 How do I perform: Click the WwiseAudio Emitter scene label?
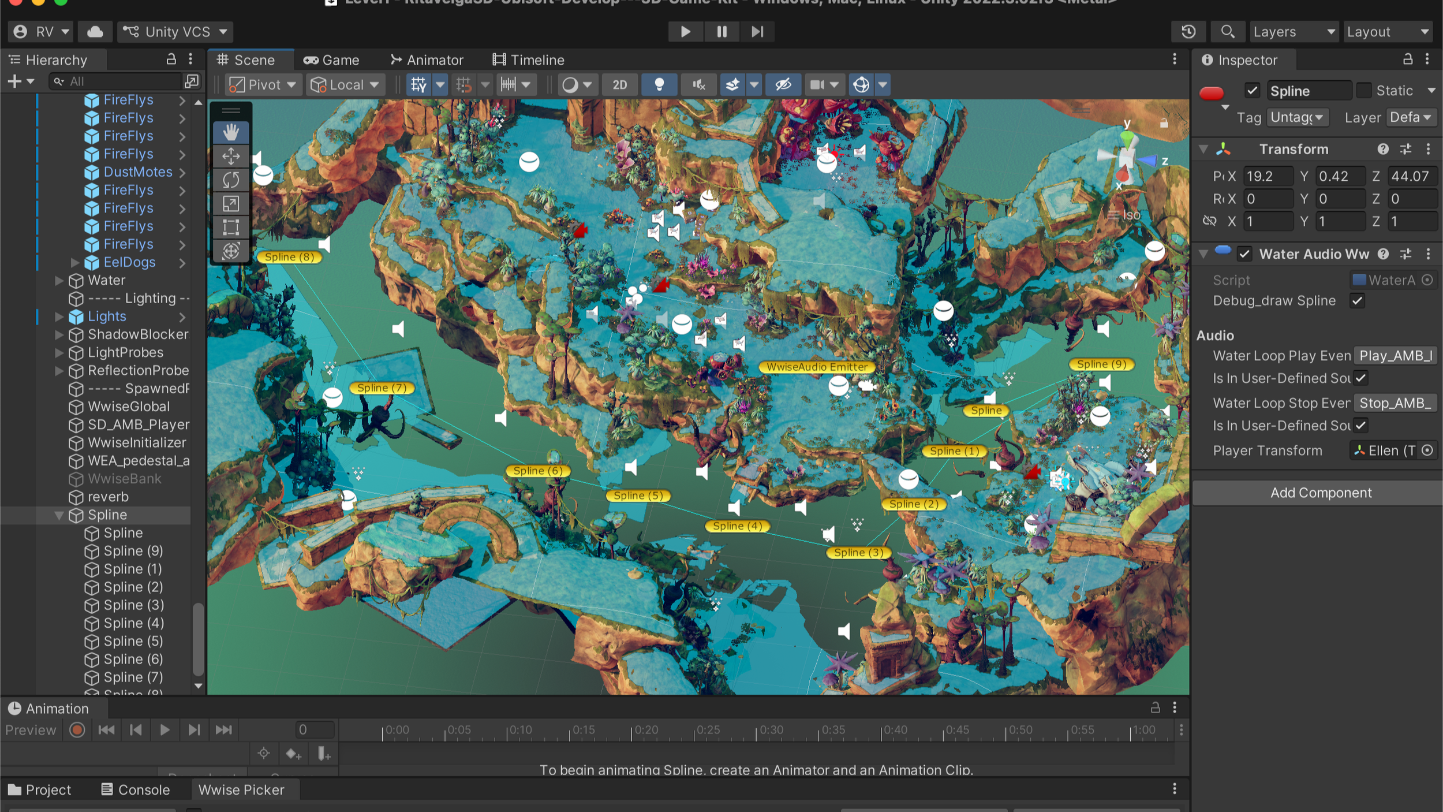pyautogui.click(x=817, y=367)
